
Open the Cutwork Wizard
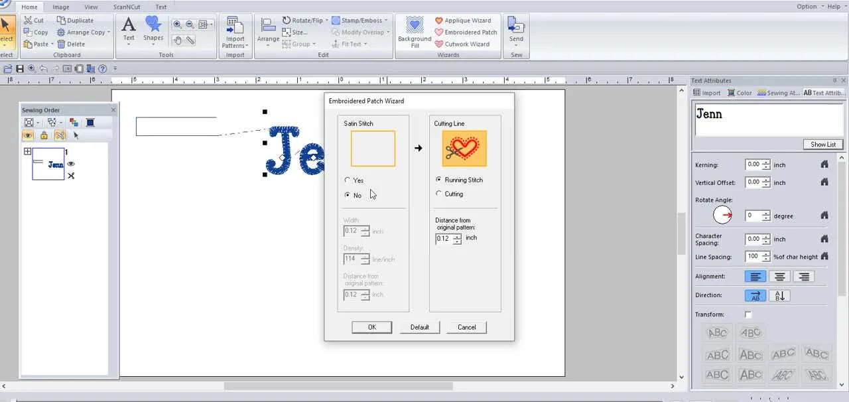click(462, 44)
